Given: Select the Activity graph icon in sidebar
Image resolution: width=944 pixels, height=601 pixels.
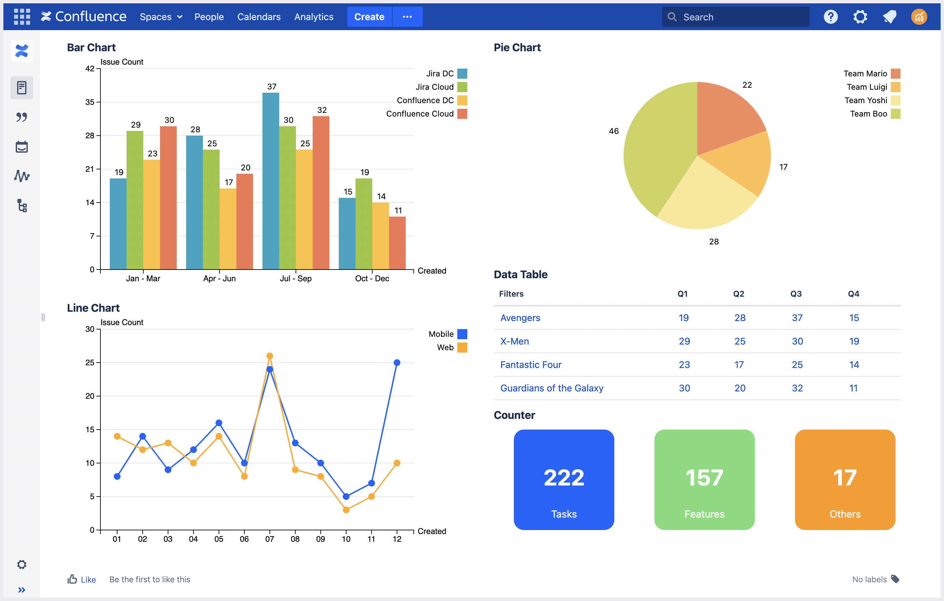Looking at the screenshot, I should [x=21, y=176].
